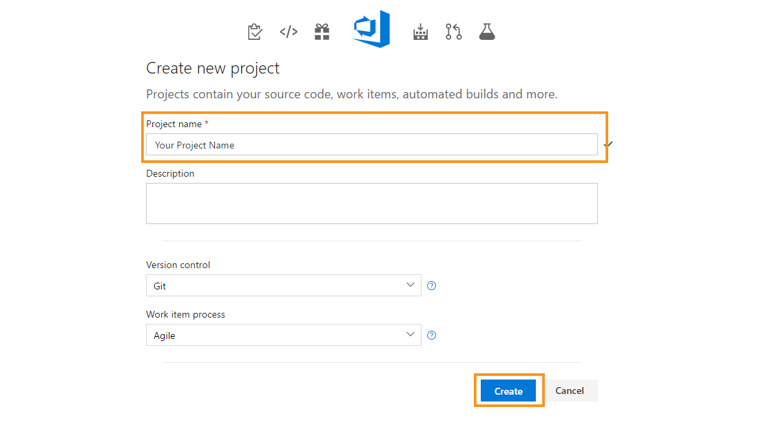
Task: Click the test flask icon
Action: point(487,32)
